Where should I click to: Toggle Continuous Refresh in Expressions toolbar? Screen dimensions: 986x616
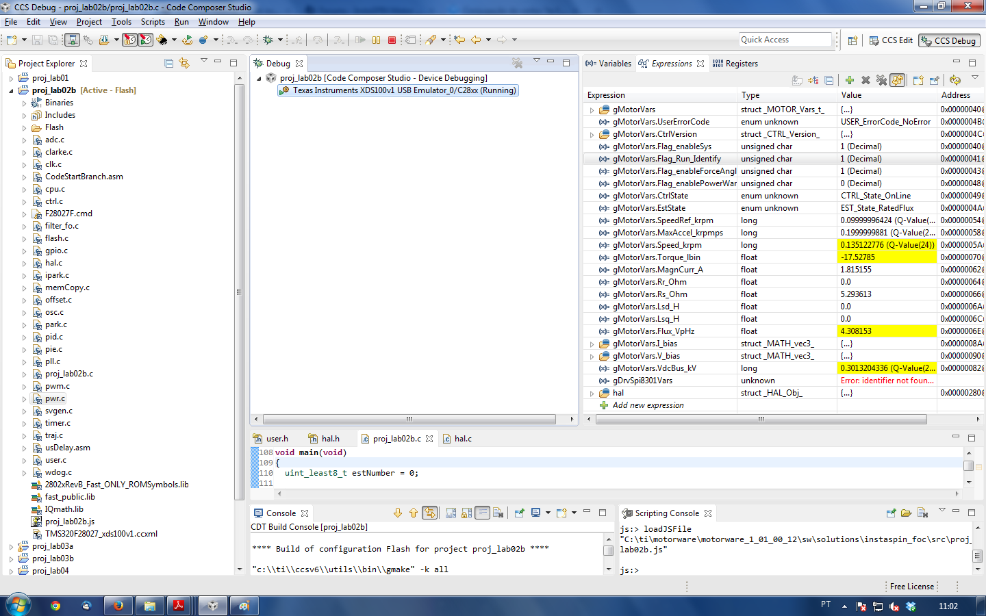[x=897, y=80]
